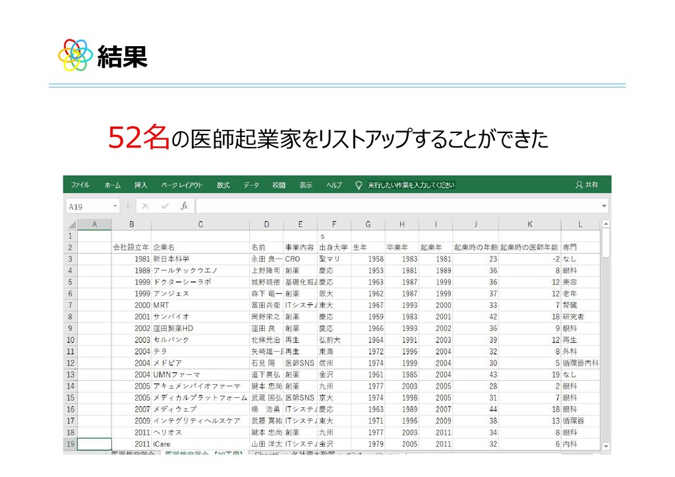Select row 10 header
This screenshot has height=477, width=675.
click(x=71, y=340)
